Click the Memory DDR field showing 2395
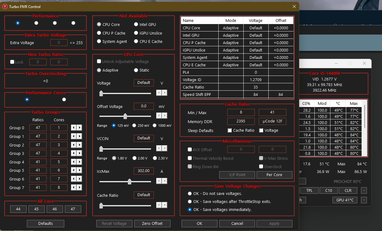 point(241,122)
